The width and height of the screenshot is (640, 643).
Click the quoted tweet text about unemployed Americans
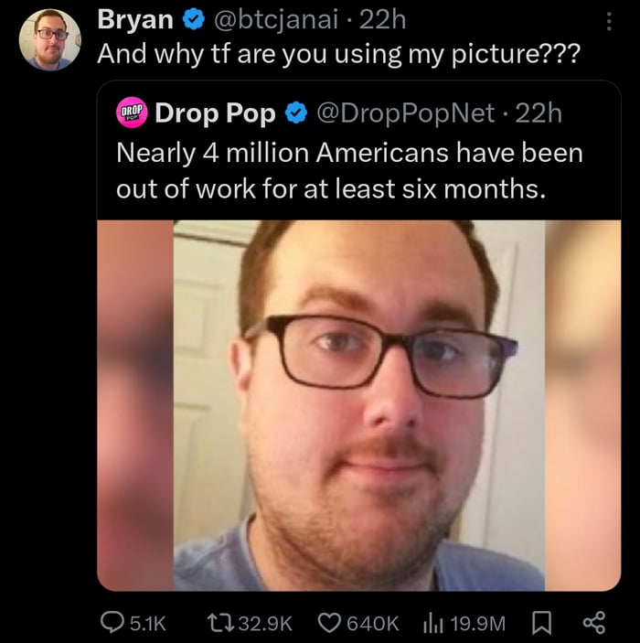point(347,170)
